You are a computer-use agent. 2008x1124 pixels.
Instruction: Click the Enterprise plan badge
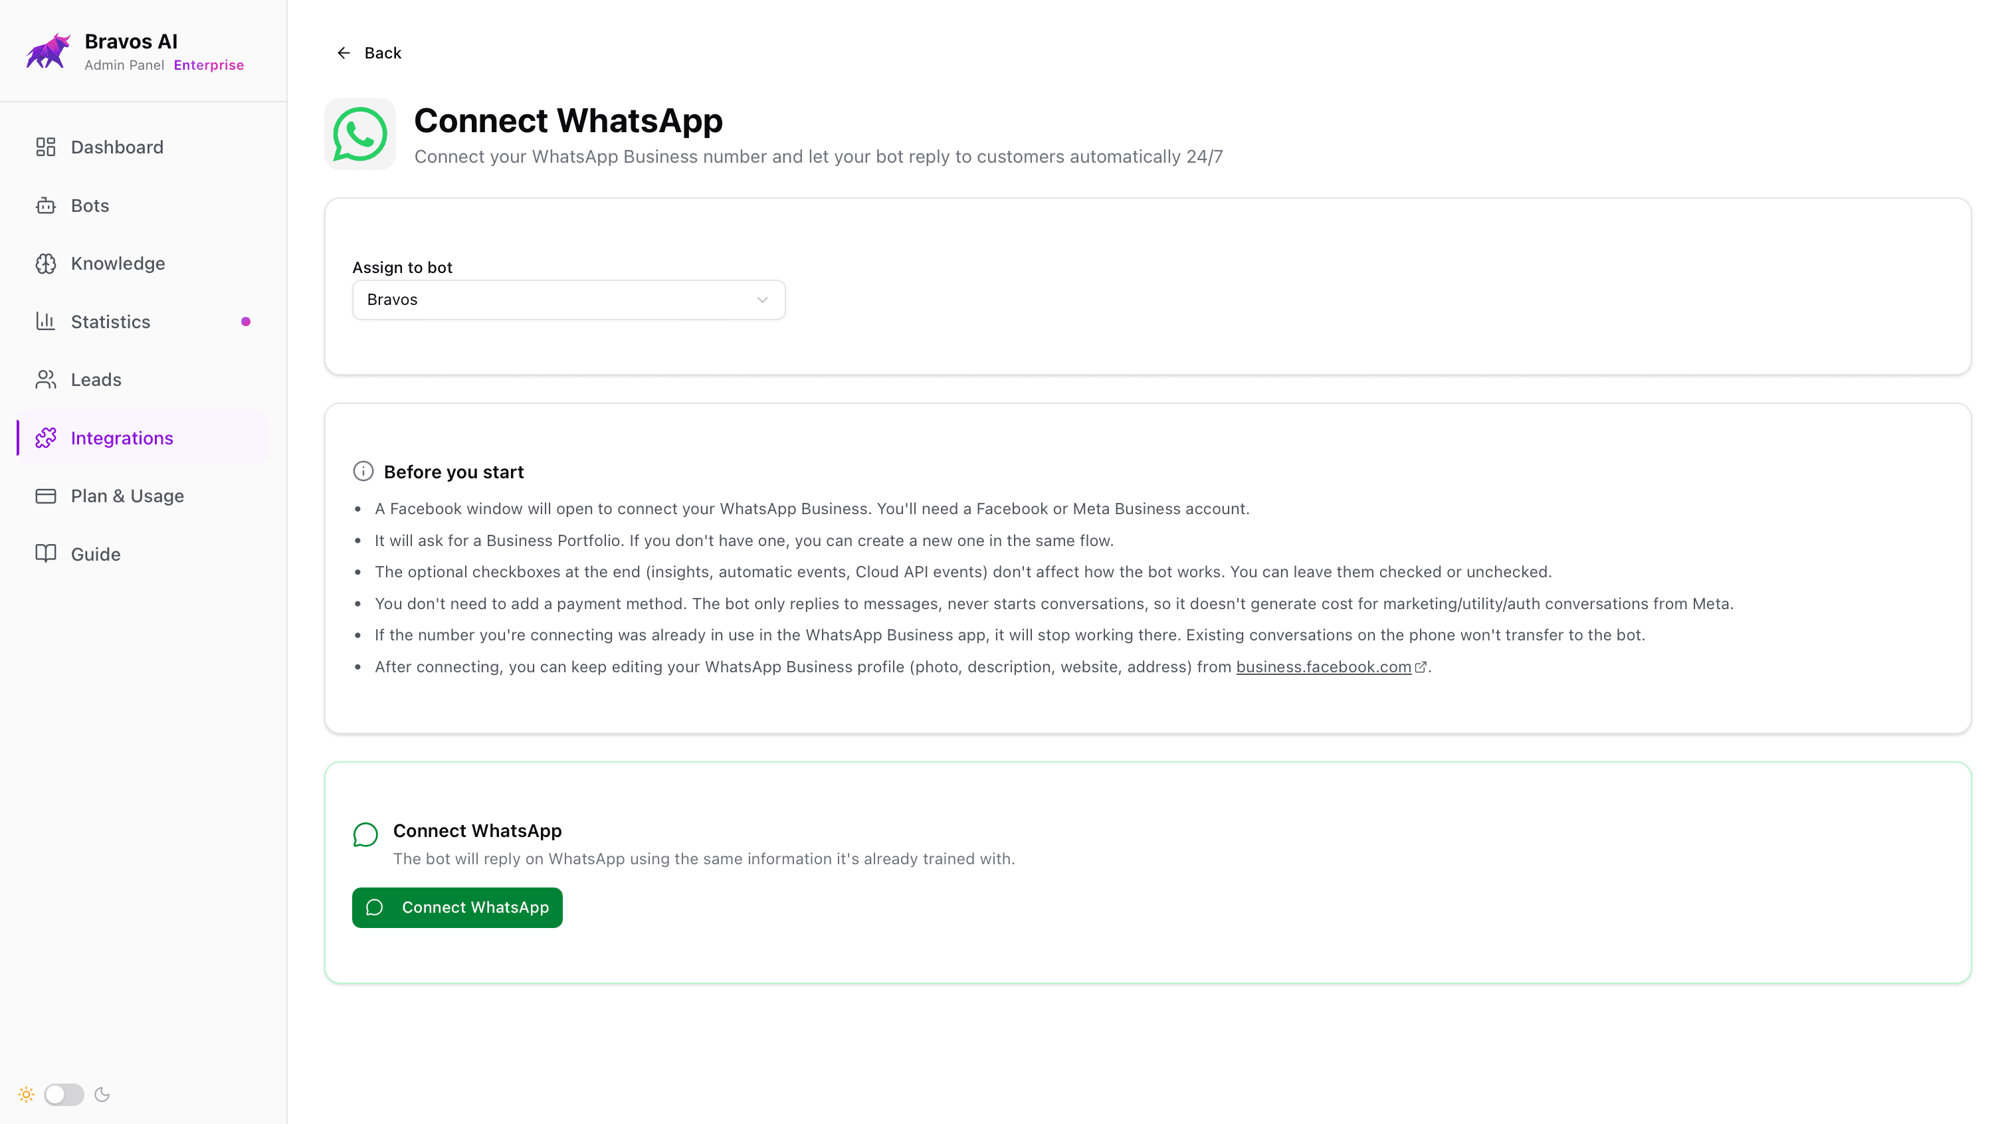(209, 64)
